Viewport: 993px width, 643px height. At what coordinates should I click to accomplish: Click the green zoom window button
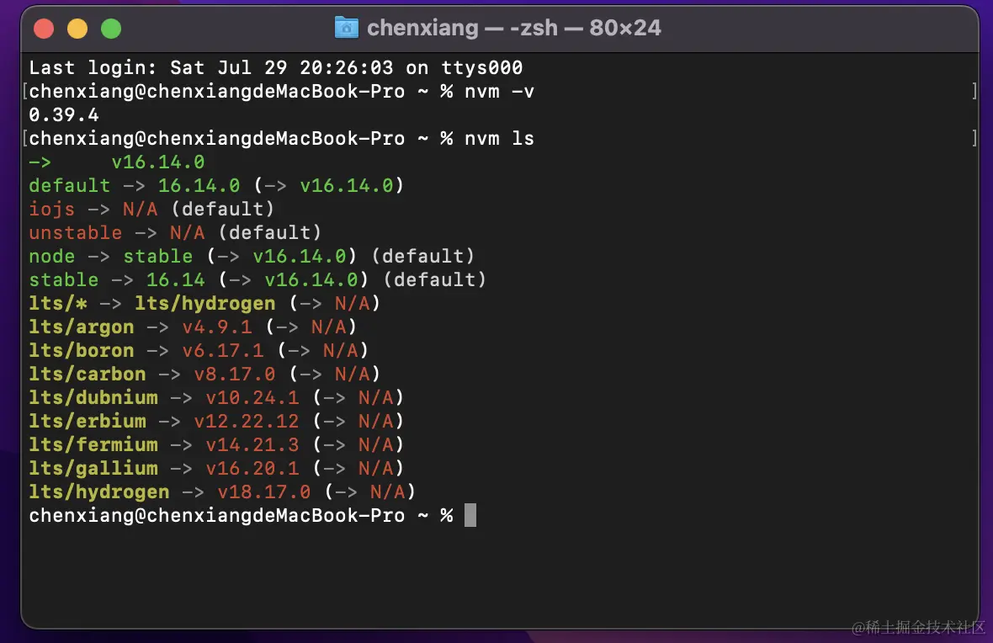(111, 29)
